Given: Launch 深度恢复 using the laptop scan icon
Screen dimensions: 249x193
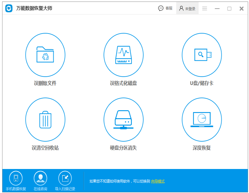Looking at the screenshot, I should coord(202,119).
